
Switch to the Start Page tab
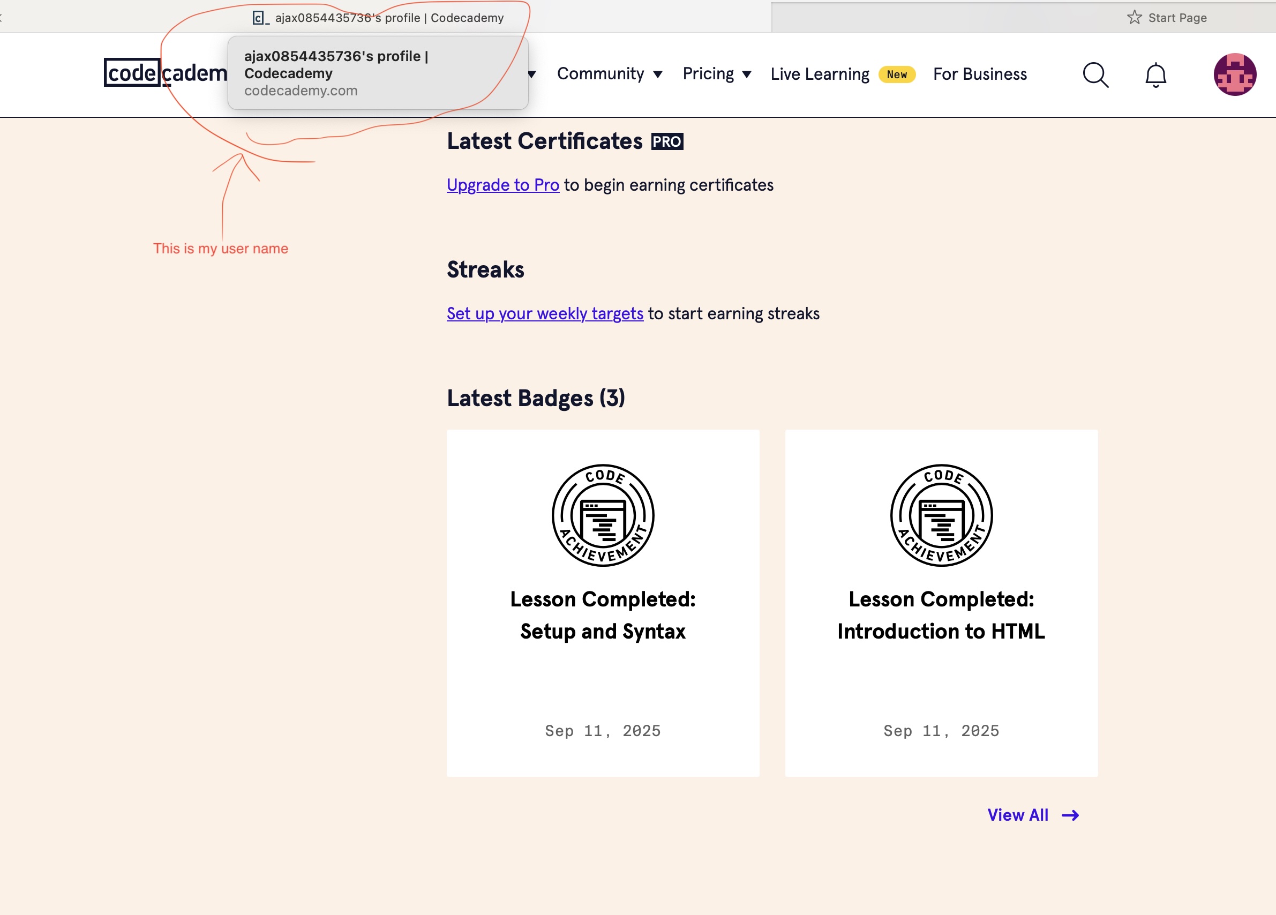pyautogui.click(x=1176, y=18)
